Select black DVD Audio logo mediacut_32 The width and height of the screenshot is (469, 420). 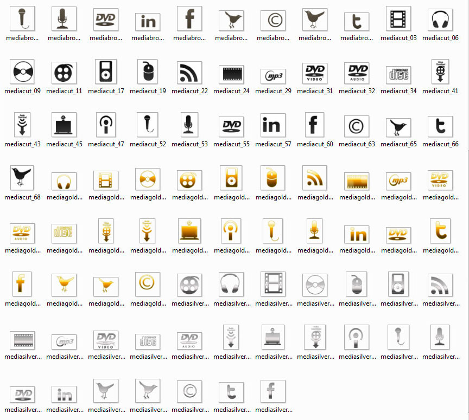click(x=357, y=73)
